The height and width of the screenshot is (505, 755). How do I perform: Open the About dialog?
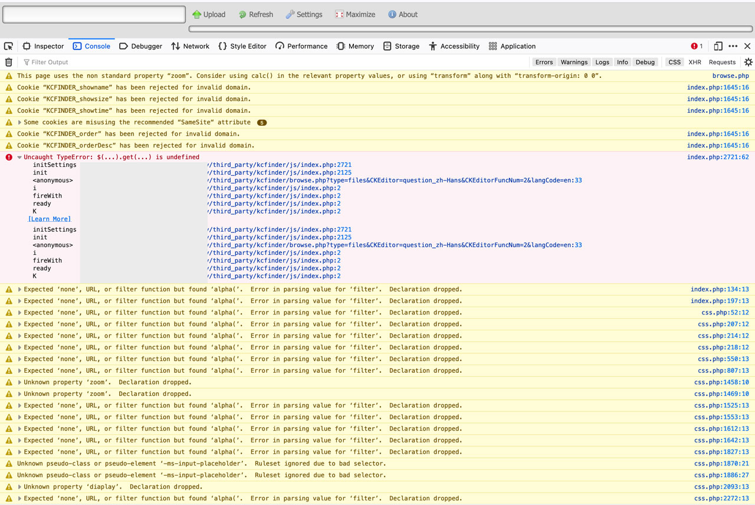pyautogui.click(x=403, y=14)
